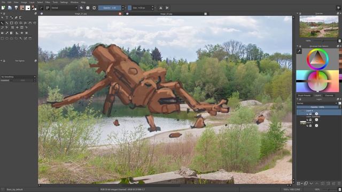Open the foreground/background color selector

[x=34, y=7]
